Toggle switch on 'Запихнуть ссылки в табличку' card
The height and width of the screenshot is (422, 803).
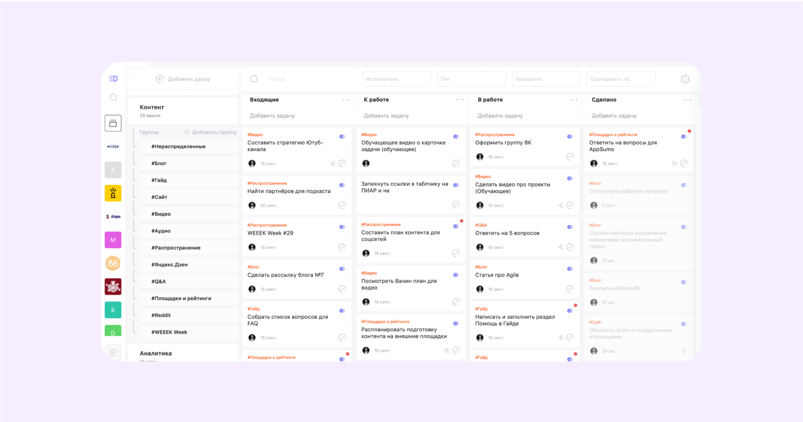click(456, 185)
